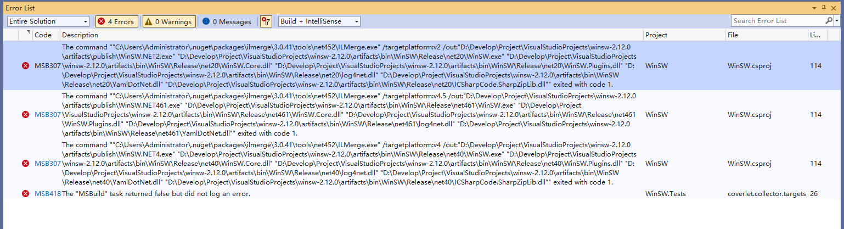Open the MSB307 code link for net40 error

pos(48,164)
